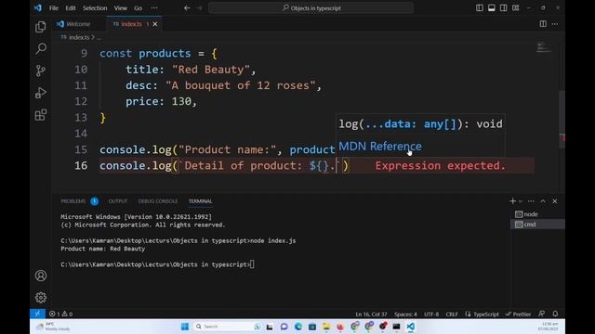Toggle the bottom panel layout icon
Image resolution: width=595 pixels, height=334 pixels.
pyautogui.click(x=492, y=8)
